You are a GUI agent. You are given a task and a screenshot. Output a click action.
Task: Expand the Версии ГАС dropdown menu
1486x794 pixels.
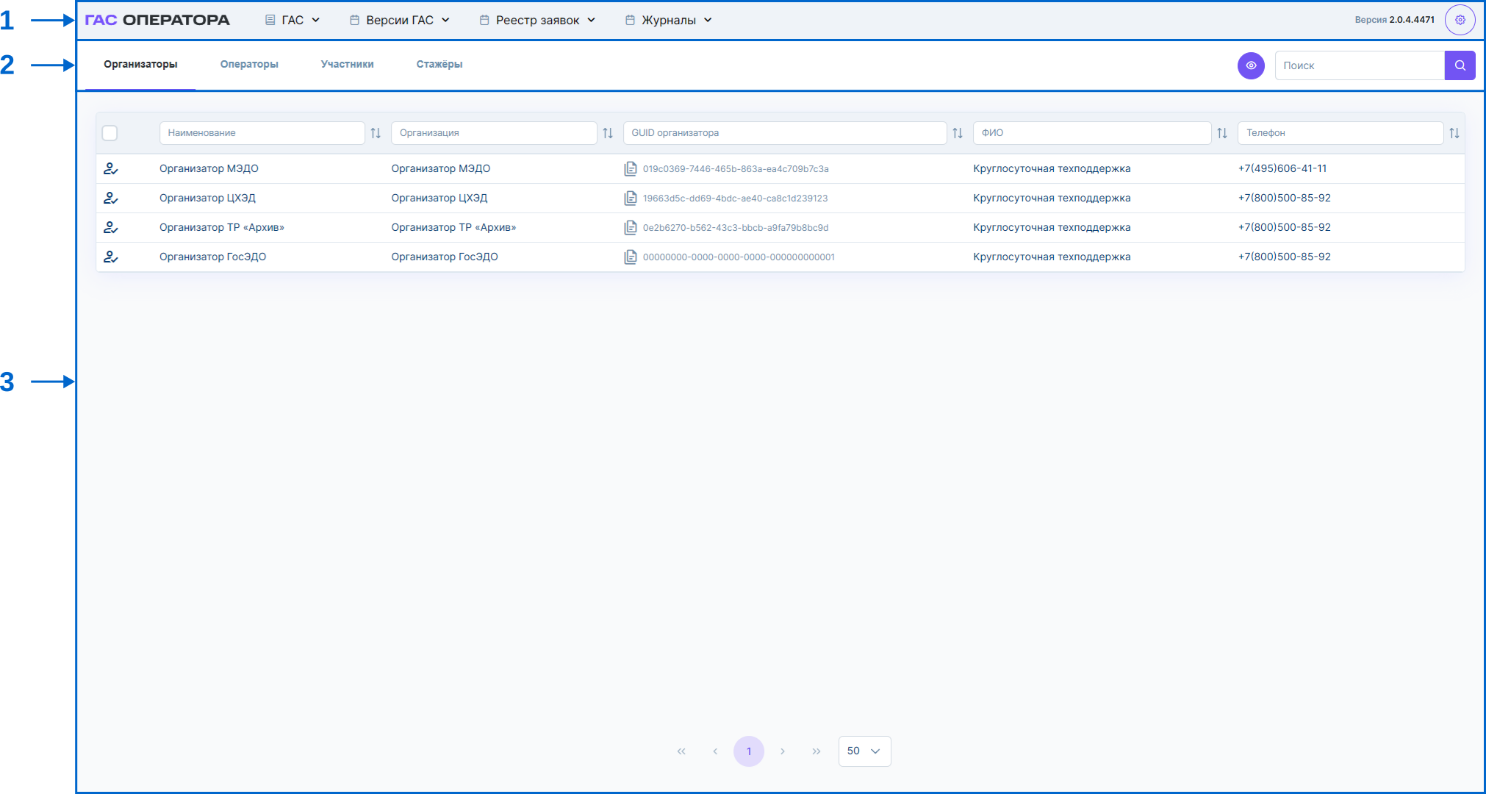[400, 20]
